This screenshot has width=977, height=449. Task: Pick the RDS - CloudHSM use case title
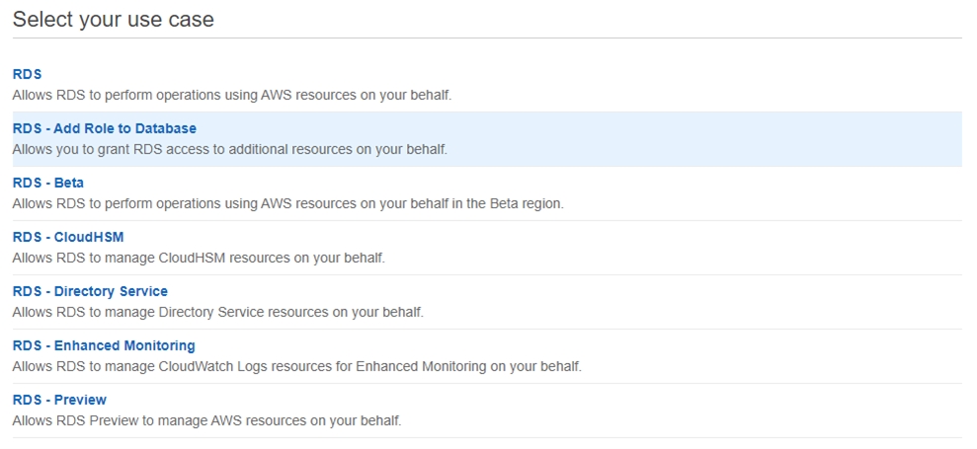pos(67,237)
